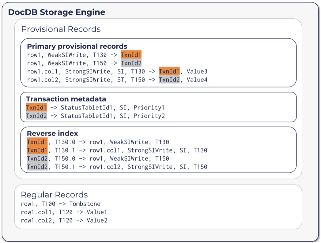Select the "Reverse index" heading
The width and height of the screenshot is (321, 243).
[52, 133]
